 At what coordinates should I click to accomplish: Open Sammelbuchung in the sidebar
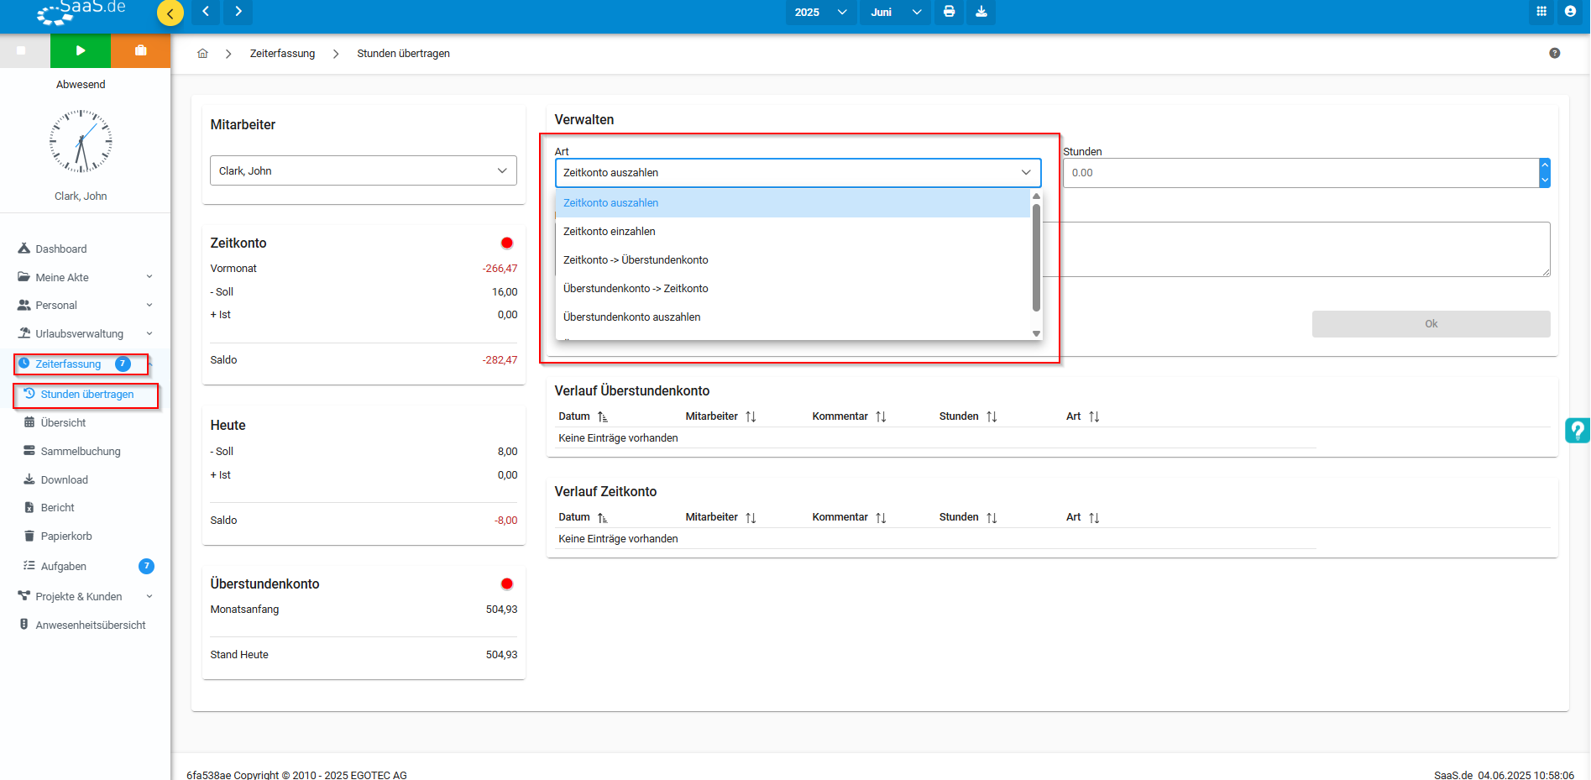coord(81,452)
